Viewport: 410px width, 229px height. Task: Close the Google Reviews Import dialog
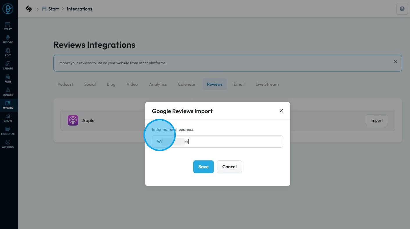coord(281,111)
